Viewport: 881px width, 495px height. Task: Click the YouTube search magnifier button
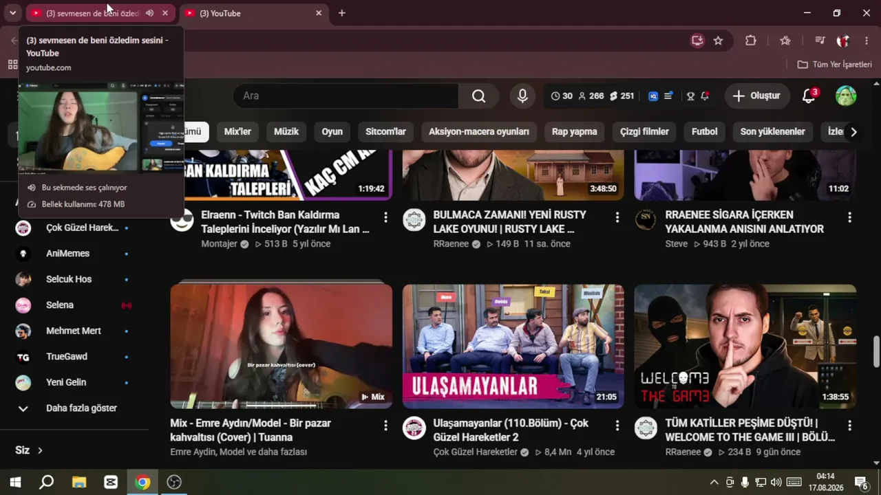[479, 96]
